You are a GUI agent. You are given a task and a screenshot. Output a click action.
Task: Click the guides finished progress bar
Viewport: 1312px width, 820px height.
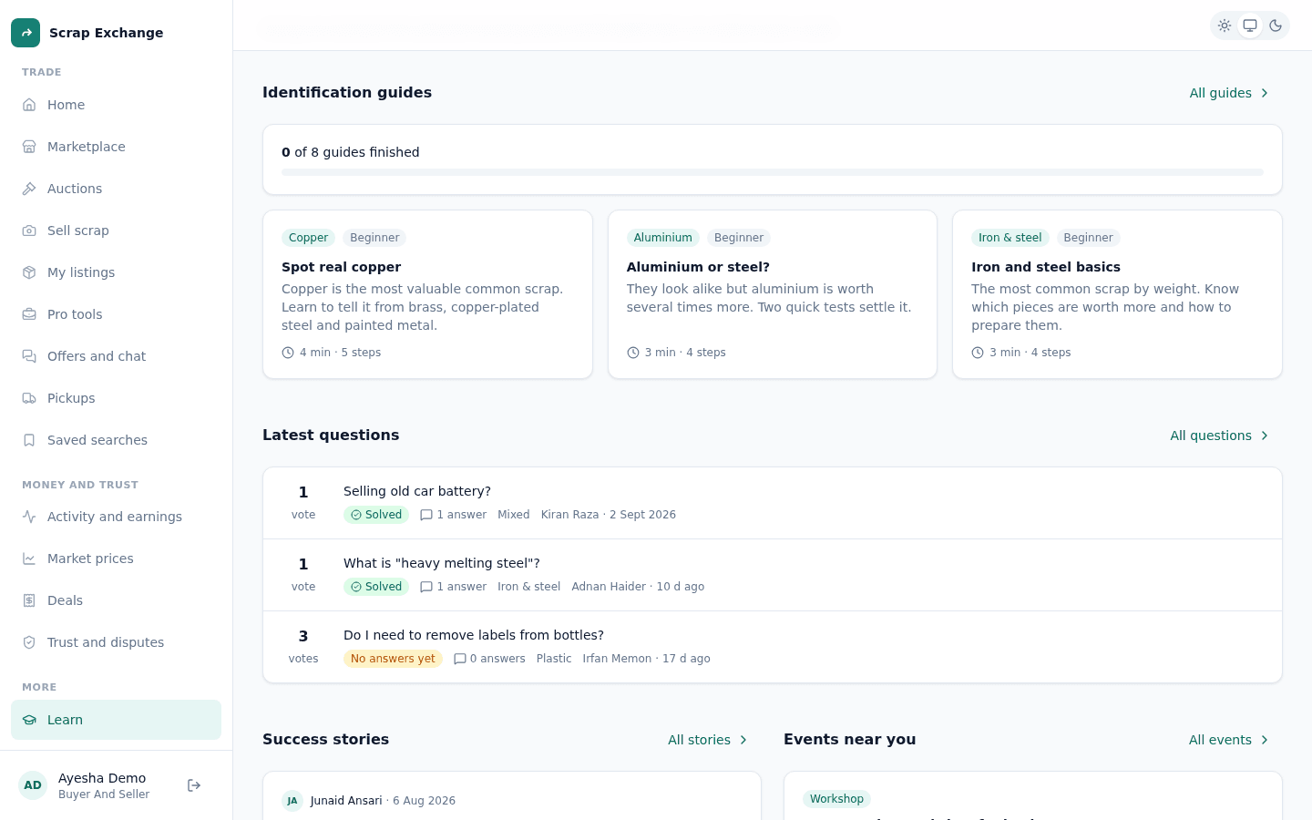773,172
